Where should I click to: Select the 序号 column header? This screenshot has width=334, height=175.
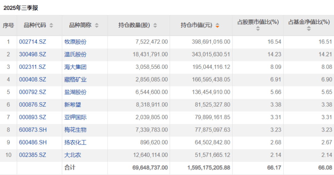(8, 25)
